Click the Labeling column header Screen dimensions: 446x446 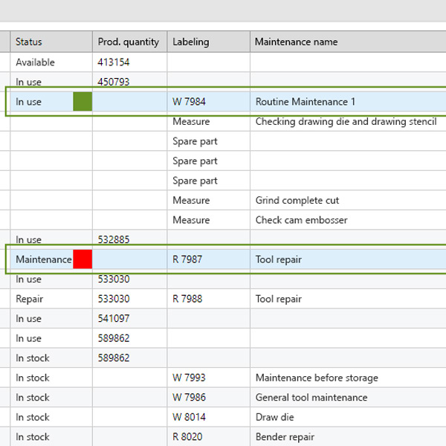click(x=191, y=42)
